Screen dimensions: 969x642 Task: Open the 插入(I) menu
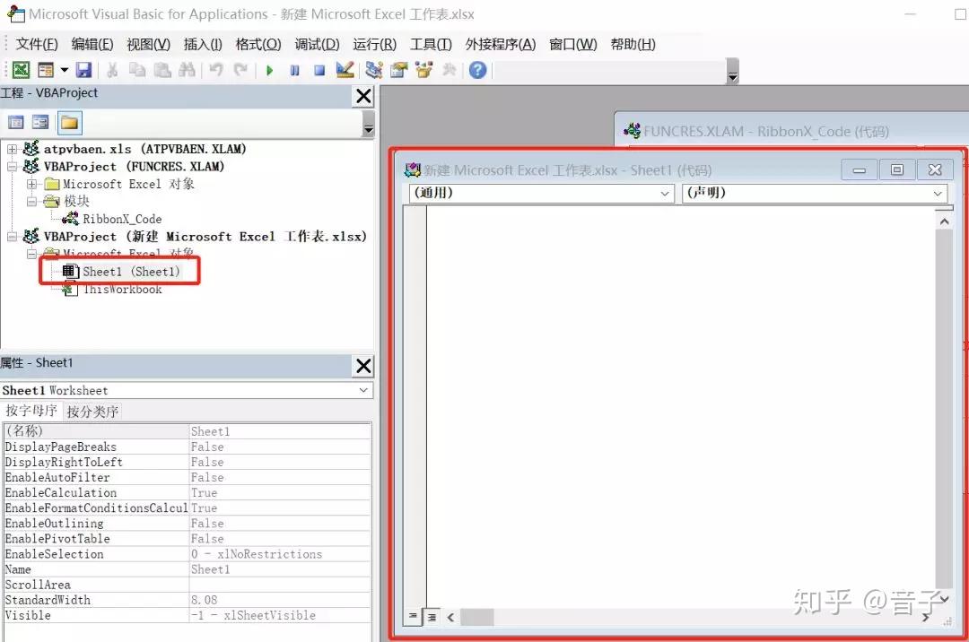(x=203, y=45)
